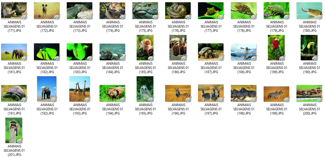The height and width of the screenshot is (157, 325).
Task: Select the elephants on savanna photo (181).JPG
Action: click(x=14, y=52)
